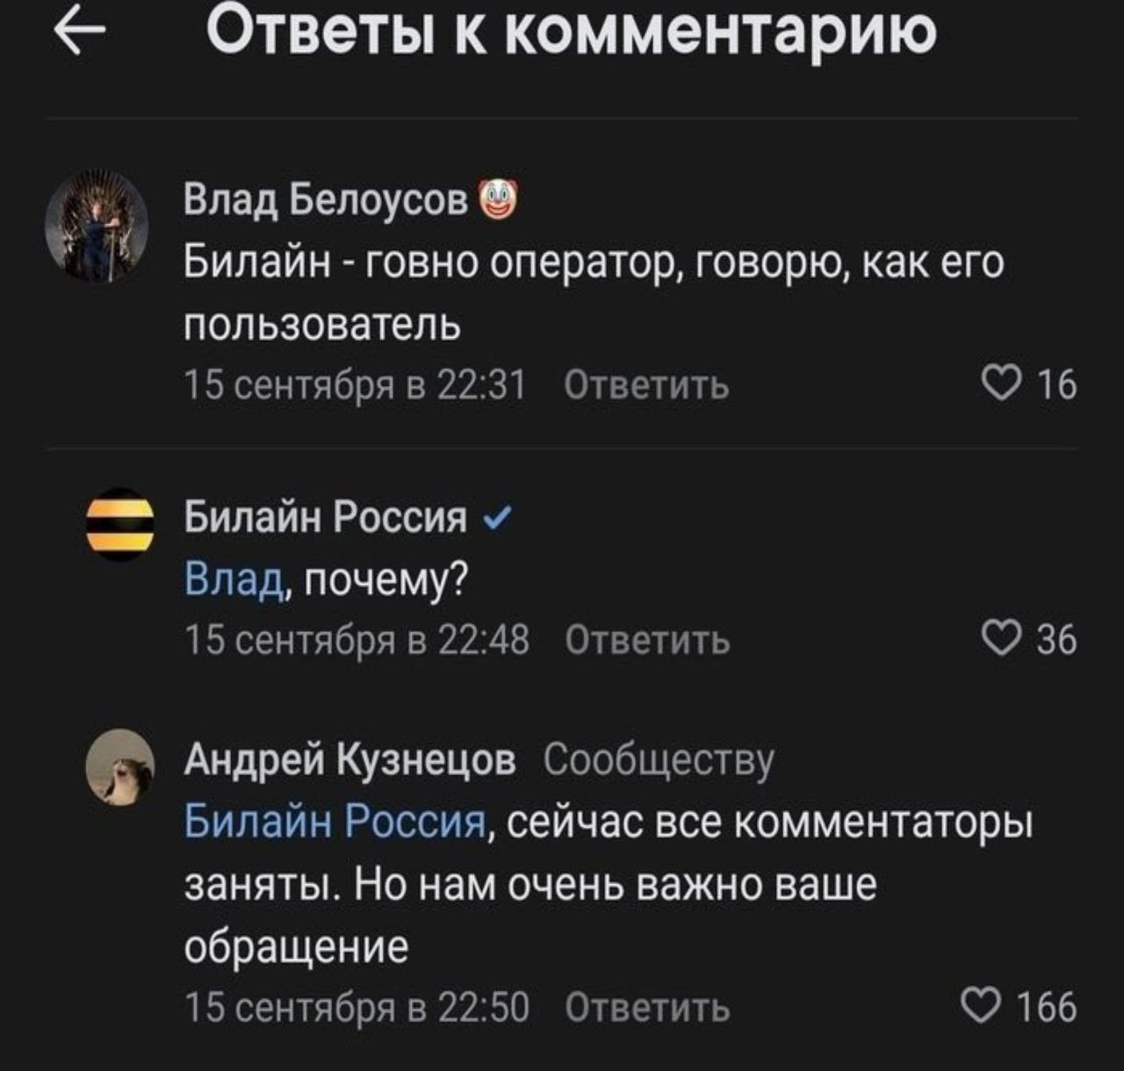The width and height of the screenshot is (1124, 1071).
Task: Click the heart icon on Андрей's comment
Action: pyautogui.click(x=982, y=1003)
